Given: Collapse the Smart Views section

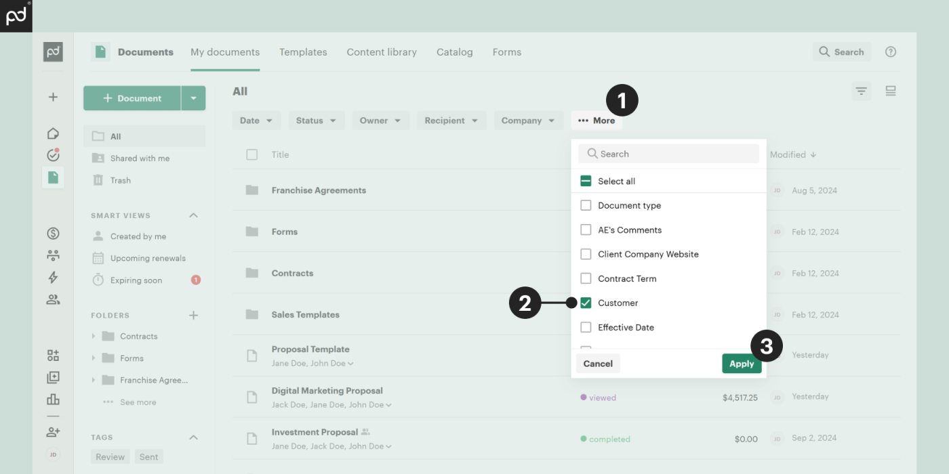Looking at the screenshot, I should pyautogui.click(x=193, y=215).
